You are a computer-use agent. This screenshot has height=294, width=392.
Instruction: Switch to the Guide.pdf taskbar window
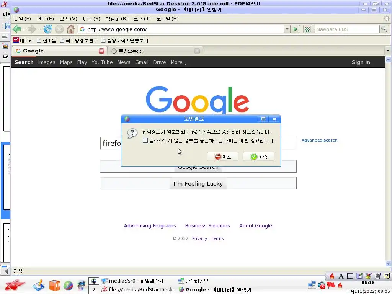(138, 290)
